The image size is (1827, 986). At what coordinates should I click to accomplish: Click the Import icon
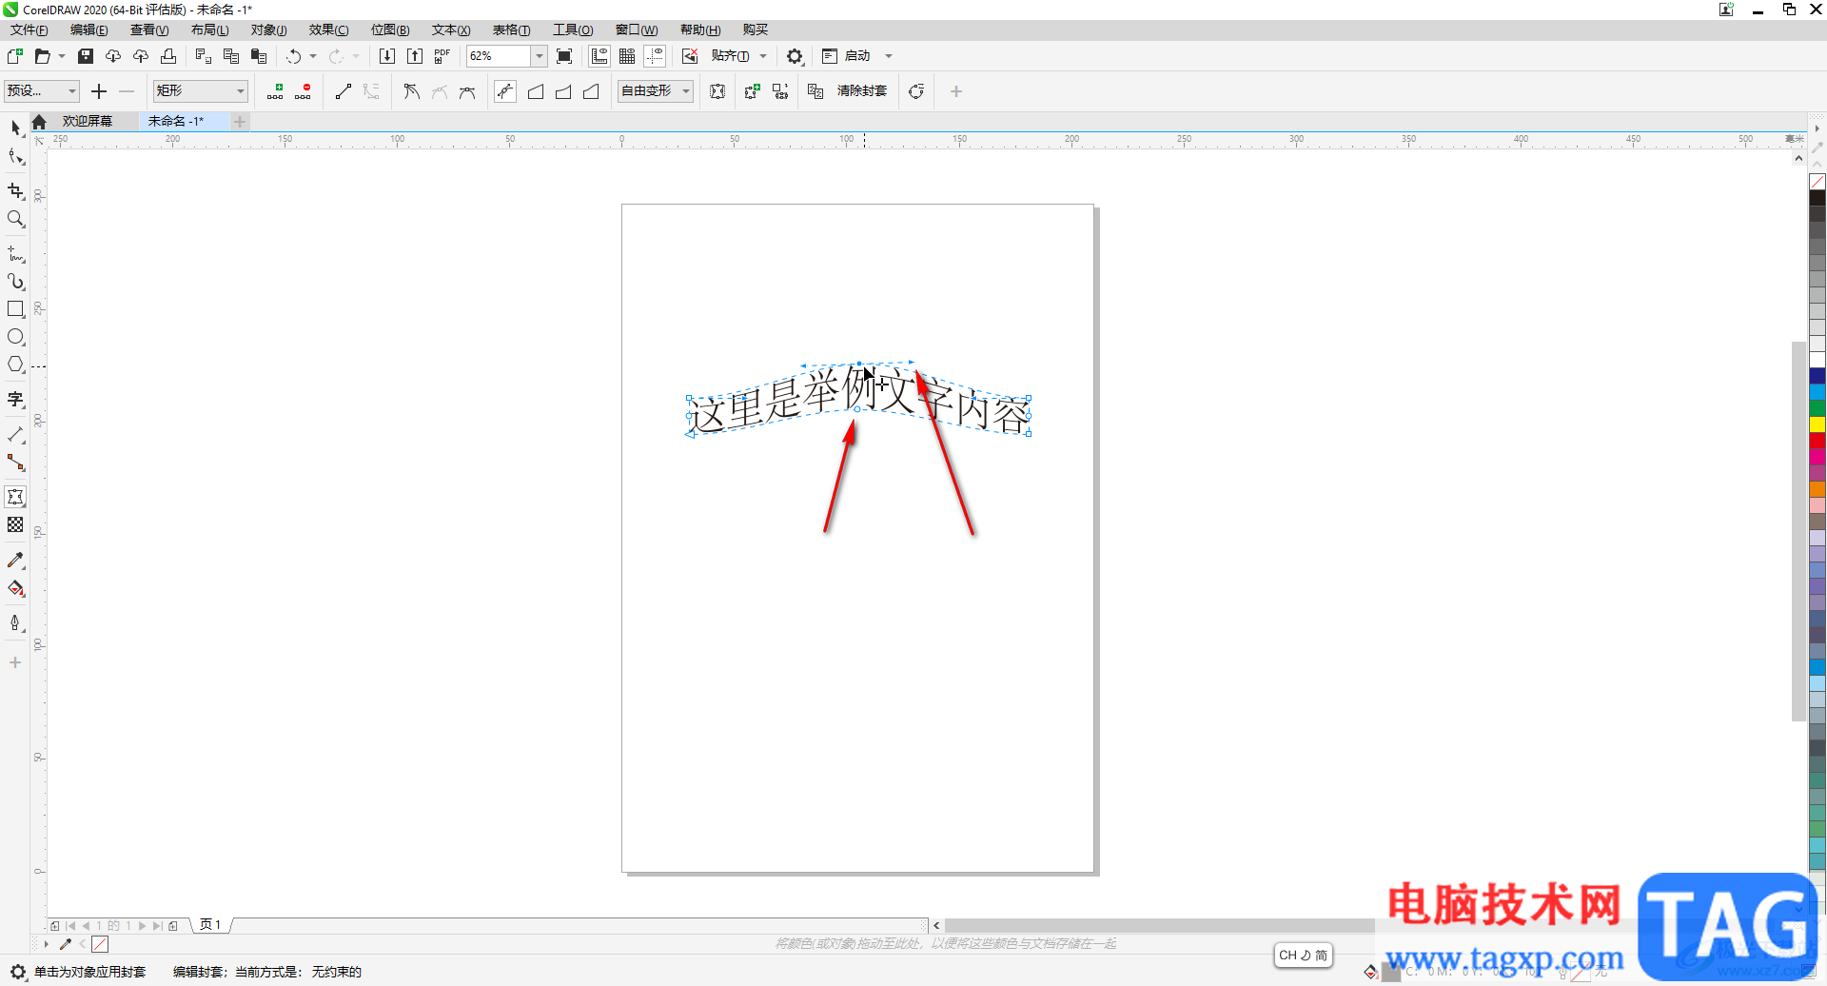pyautogui.click(x=387, y=56)
